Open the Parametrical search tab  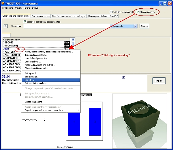(41, 16)
